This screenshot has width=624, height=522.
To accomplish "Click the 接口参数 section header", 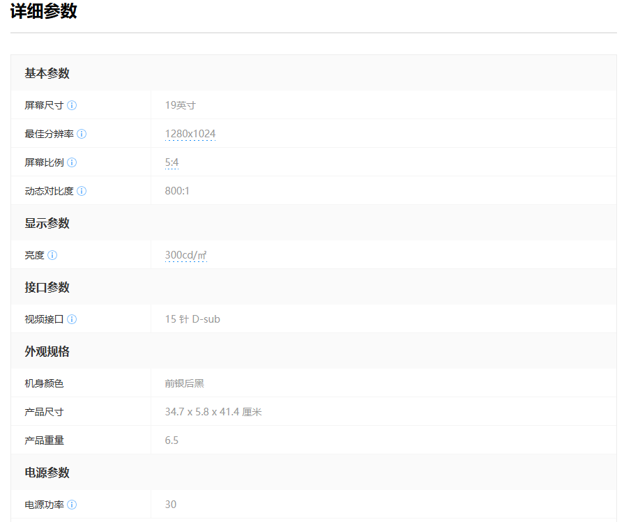I will click(x=46, y=286).
